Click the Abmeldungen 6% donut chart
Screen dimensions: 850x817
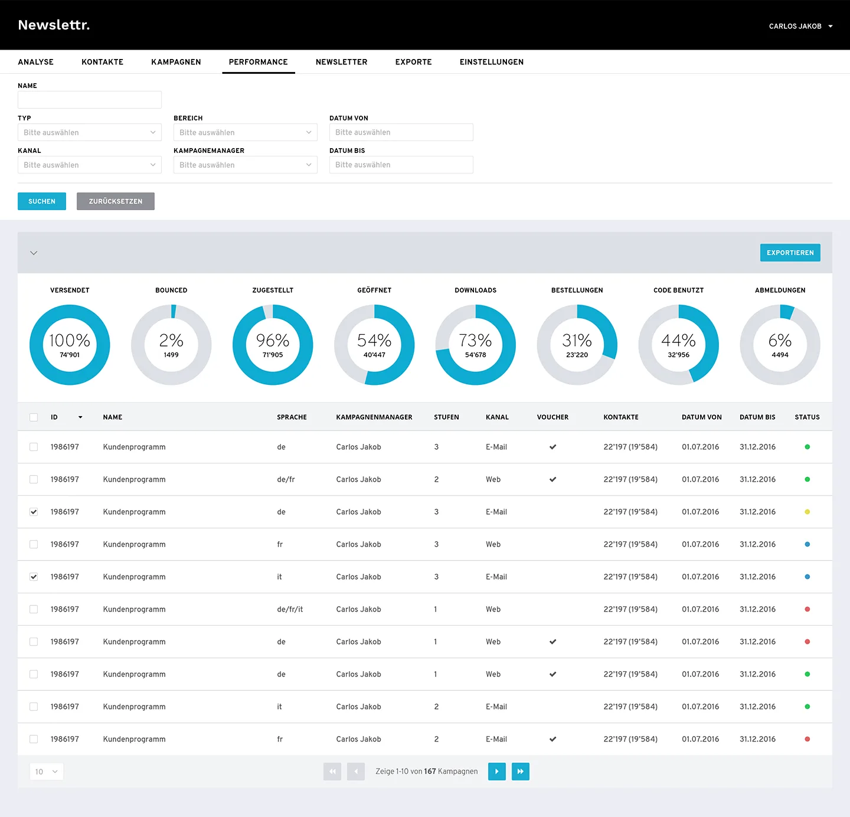pos(780,345)
